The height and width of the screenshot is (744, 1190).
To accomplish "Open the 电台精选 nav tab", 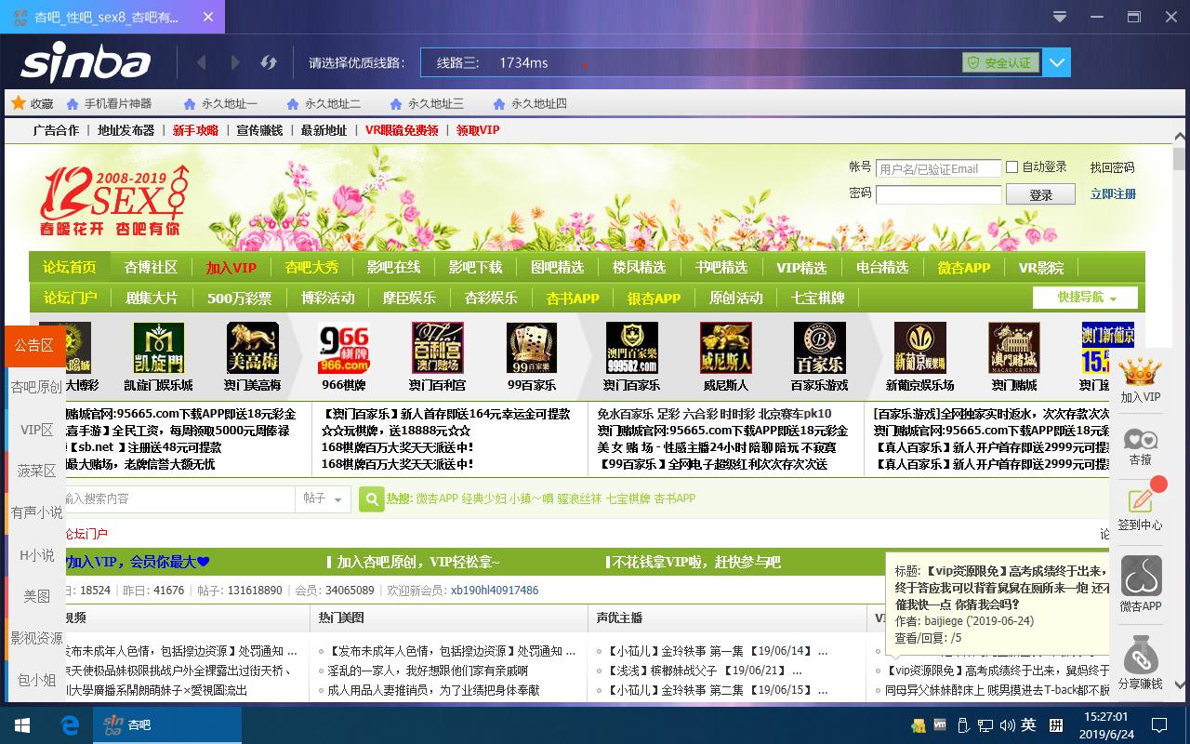I will click(x=882, y=267).
